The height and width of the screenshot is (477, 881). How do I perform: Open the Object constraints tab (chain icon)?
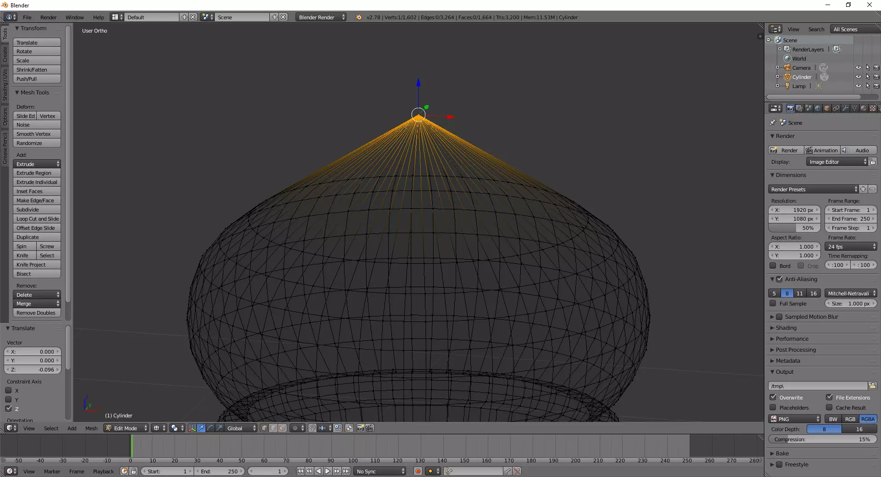click(x=836, y=108)
